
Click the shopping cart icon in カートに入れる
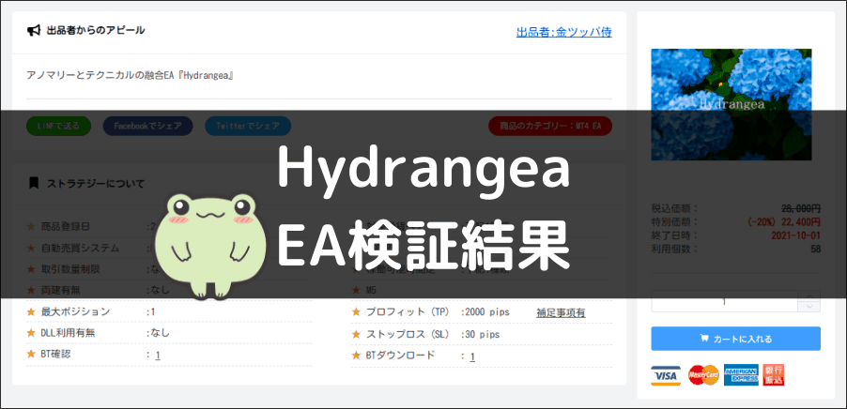point(704,339)
